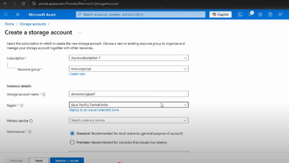Screen dimensions: 289x163
Task: Open the portal hamburger menu
Action: tap(18, 14)
